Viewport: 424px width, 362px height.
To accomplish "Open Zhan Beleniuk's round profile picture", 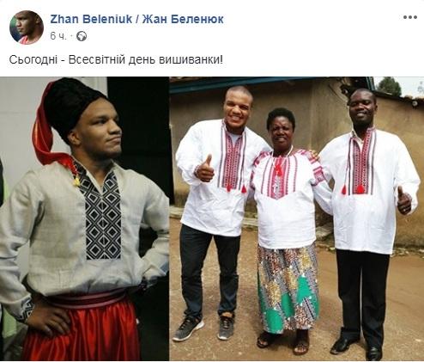I will (27, 28).
